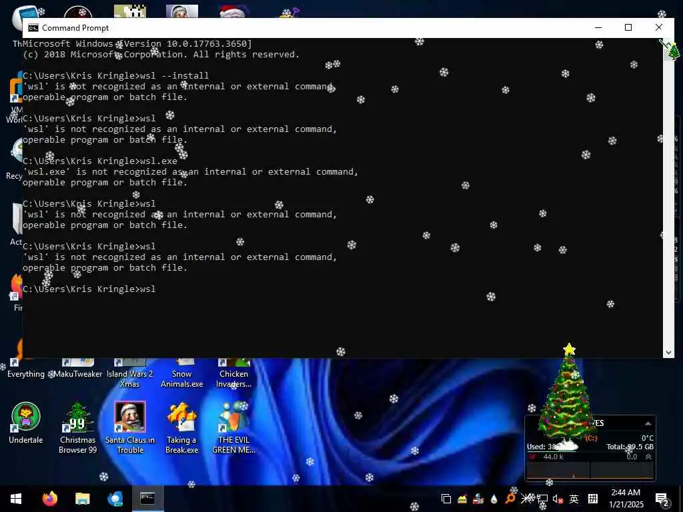Image resolution: width=683 pixels, height=512 pixels.
Task: Open the Windows Start menu
Action: tap(16, 499)
